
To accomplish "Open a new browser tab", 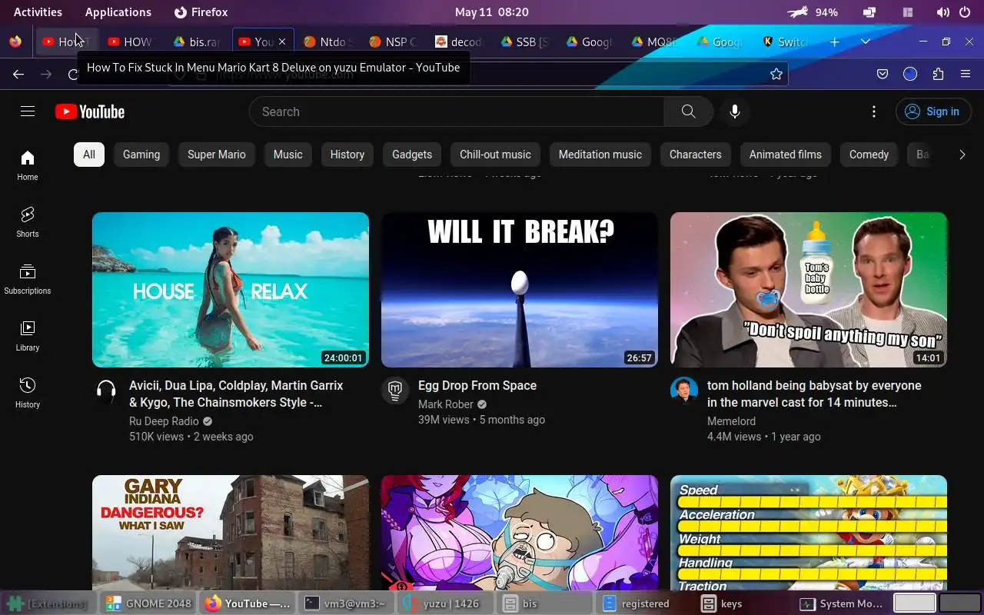I will (834, 42).
